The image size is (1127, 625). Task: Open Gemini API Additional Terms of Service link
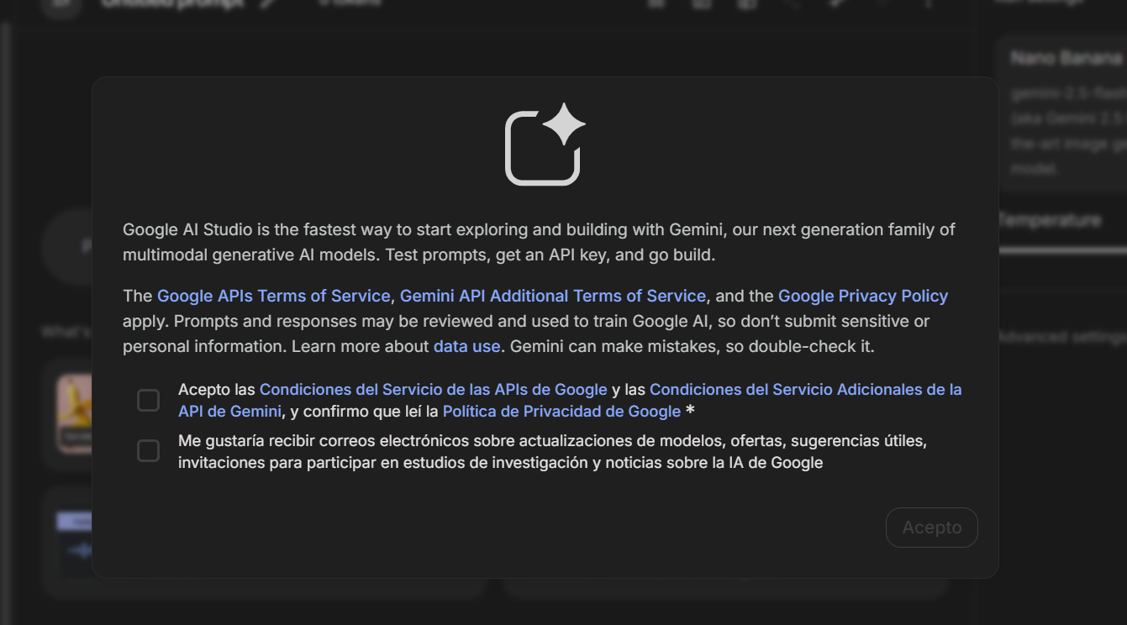click(x=552, y=296)
